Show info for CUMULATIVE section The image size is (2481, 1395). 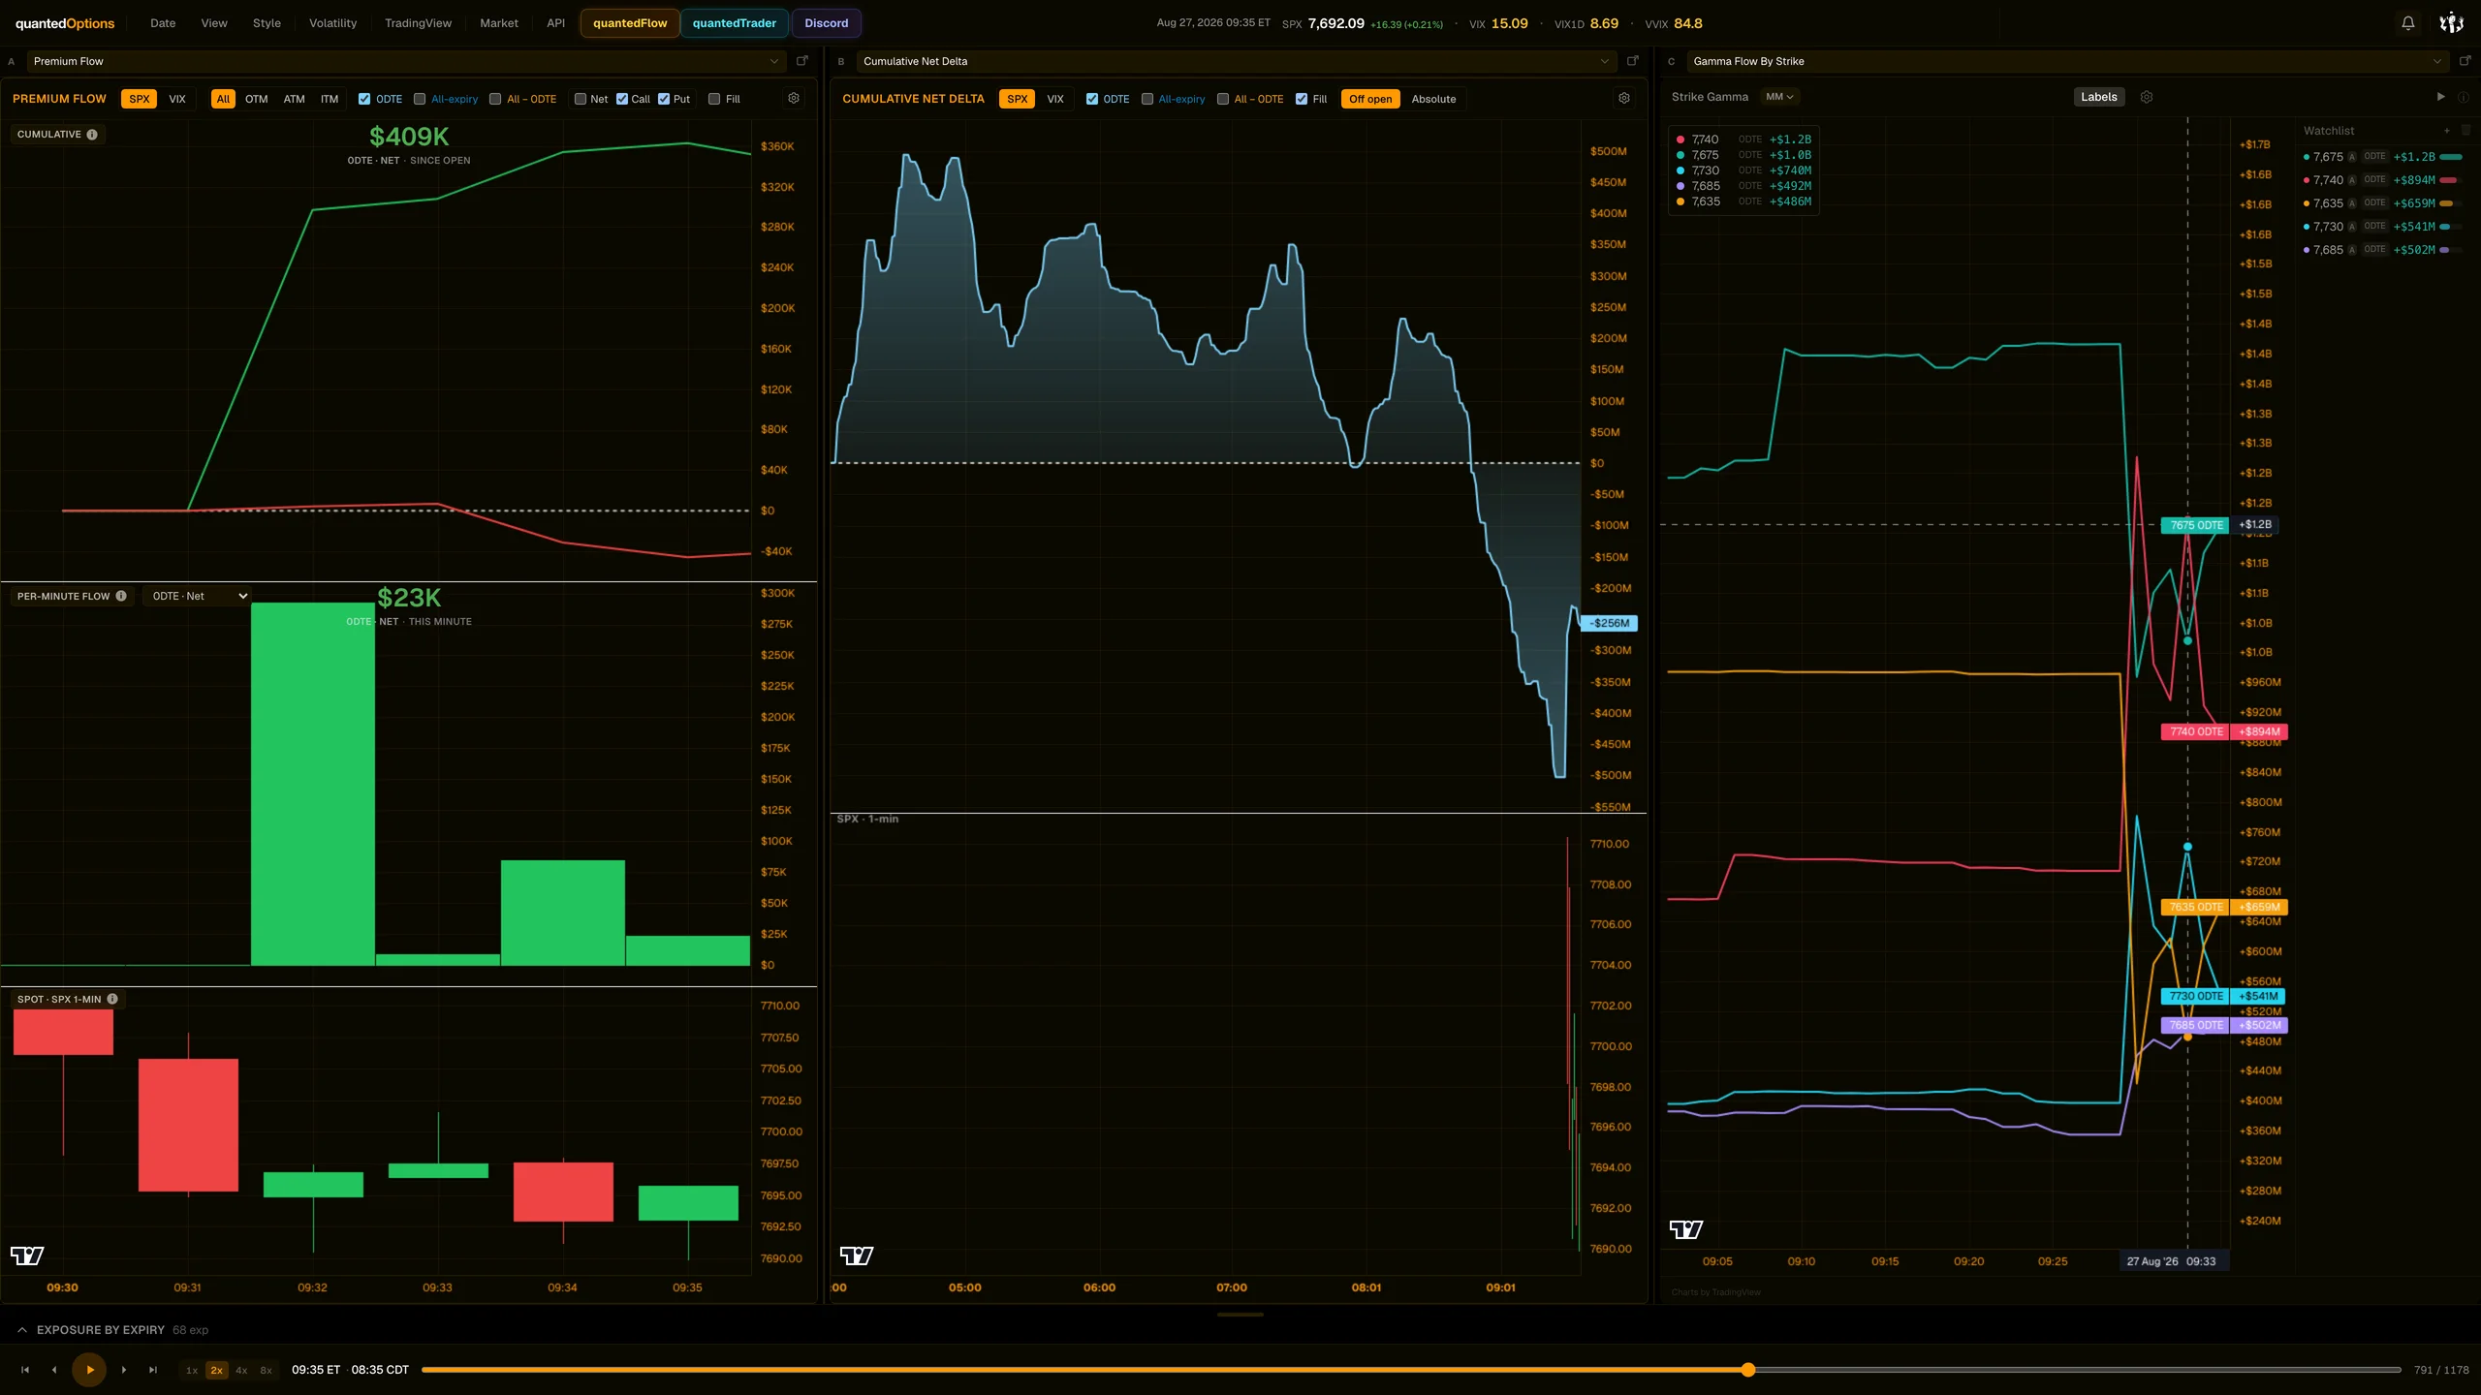pos(92,135)
